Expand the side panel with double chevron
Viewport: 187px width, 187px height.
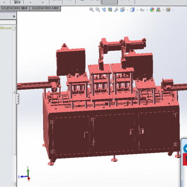[x=14, y=16]
